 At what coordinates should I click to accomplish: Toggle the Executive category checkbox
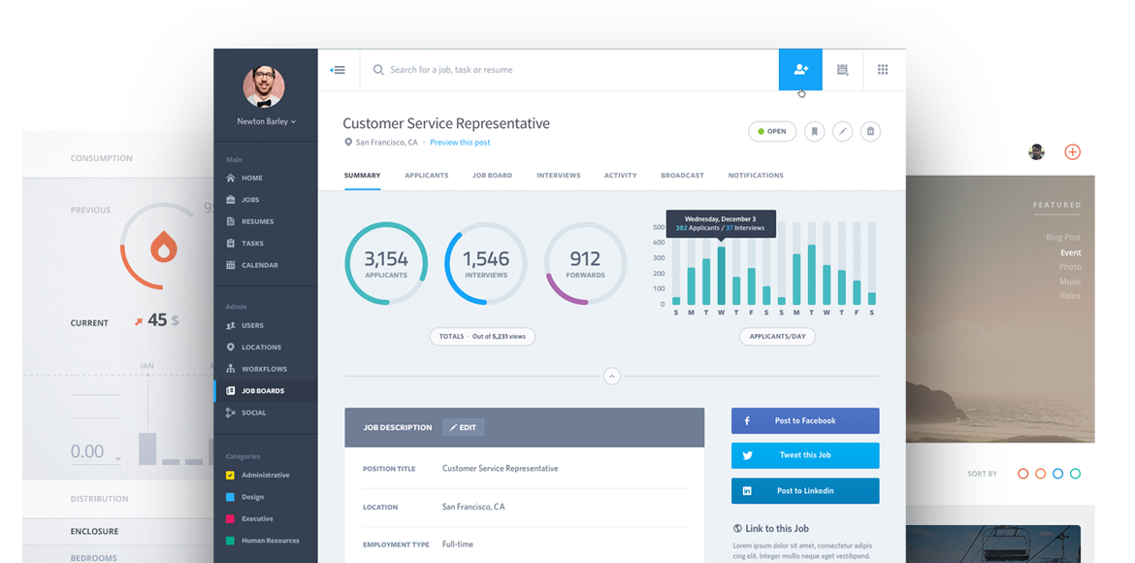(230, 518)
